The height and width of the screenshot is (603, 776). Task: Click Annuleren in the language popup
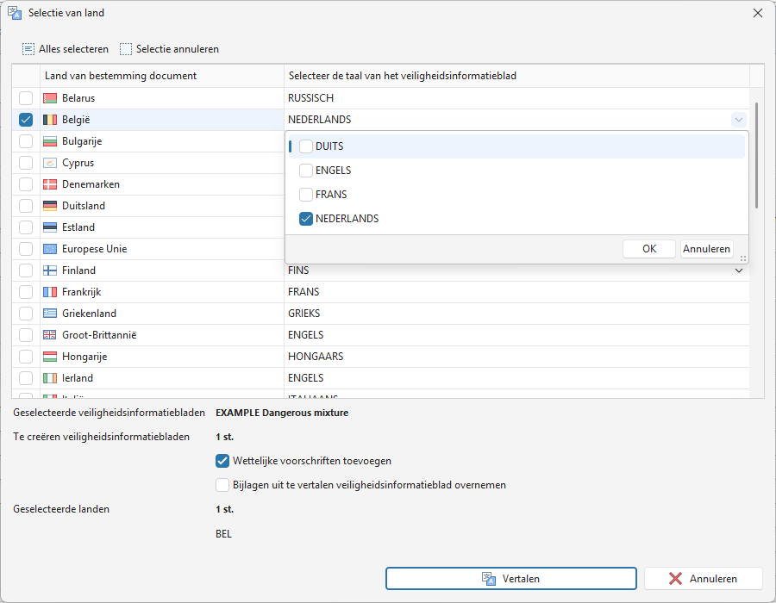(706, 249)
